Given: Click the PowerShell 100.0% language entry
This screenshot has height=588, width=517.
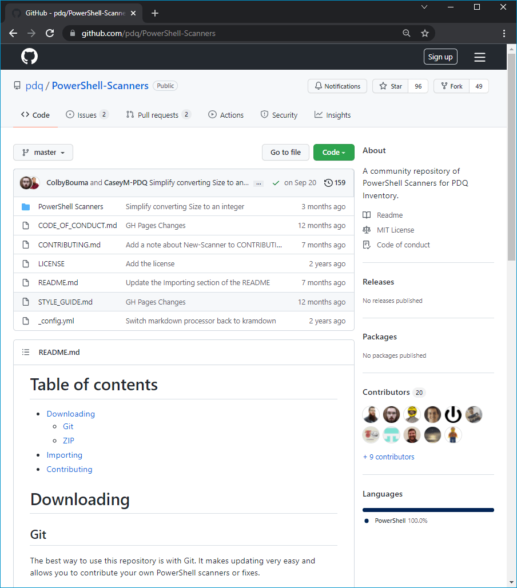Looking at the screenshot, I should coord(396,521).
